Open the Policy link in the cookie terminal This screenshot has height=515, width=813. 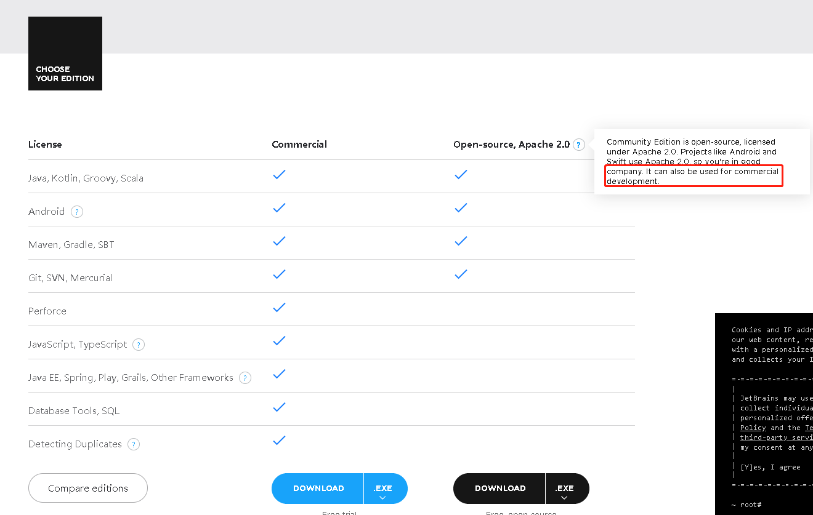coord(753,428)
